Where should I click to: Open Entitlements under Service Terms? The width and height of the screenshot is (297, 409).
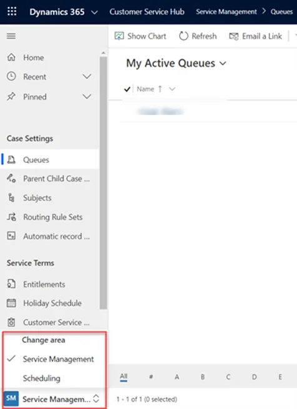point(44,284)
